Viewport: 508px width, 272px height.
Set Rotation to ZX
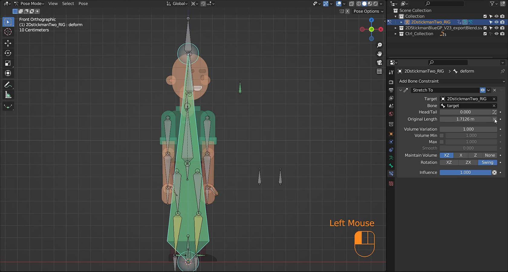(x=468, y=162)
